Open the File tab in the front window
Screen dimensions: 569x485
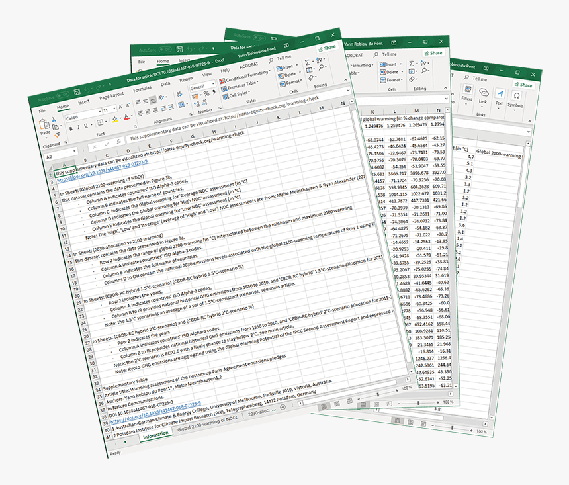tap(42, 111)
